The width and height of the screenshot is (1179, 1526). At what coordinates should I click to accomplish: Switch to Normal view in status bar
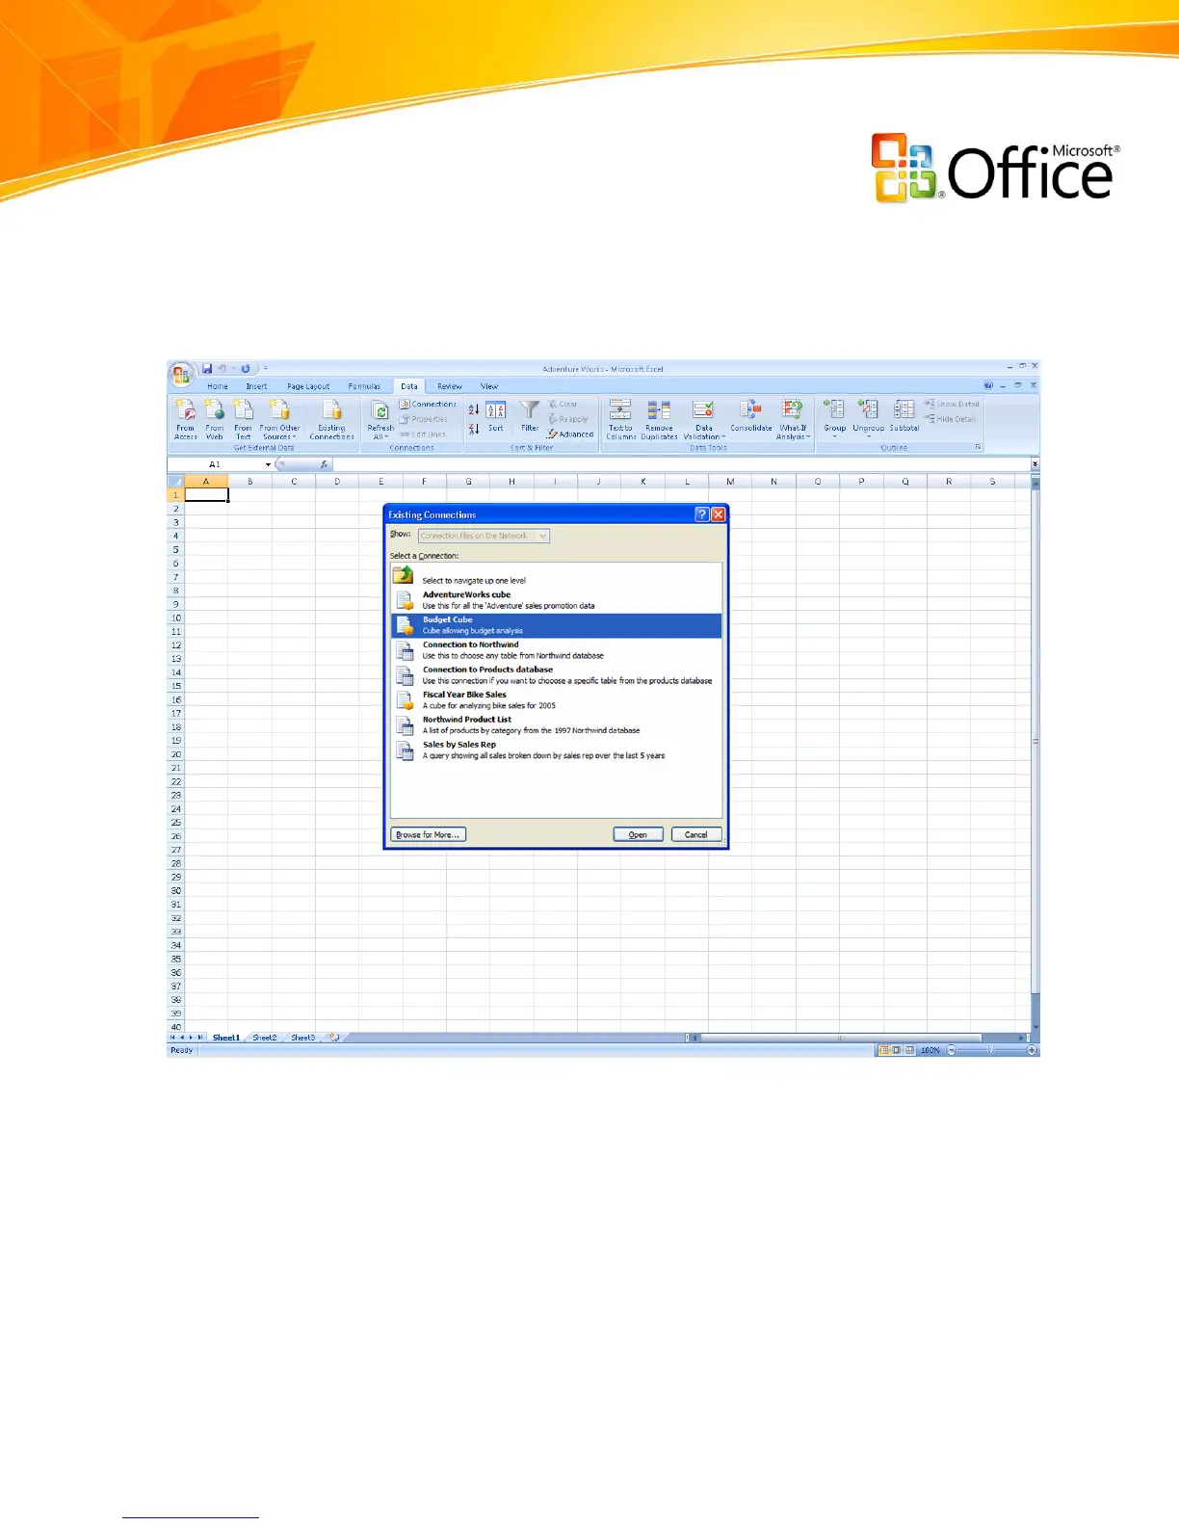(883, 1050)
